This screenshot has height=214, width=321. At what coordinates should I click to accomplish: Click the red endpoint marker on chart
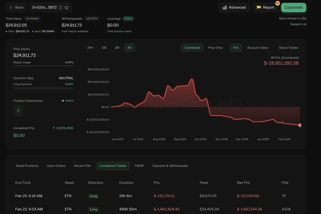tap(300, 125)
